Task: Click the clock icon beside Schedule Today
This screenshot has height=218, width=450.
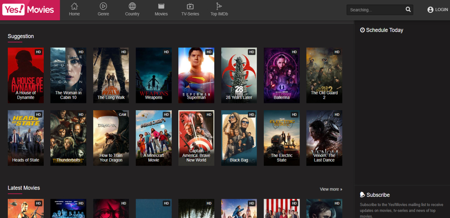Action: tap(362, 30)
